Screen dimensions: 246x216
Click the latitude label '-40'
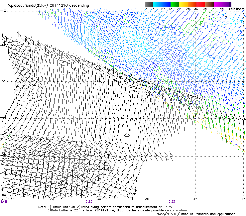[x=3, y=11]
